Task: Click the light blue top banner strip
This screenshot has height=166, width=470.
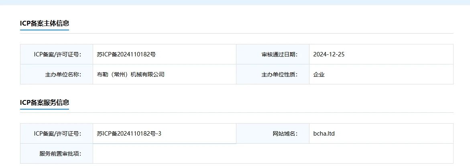Action: click(235, 2)
